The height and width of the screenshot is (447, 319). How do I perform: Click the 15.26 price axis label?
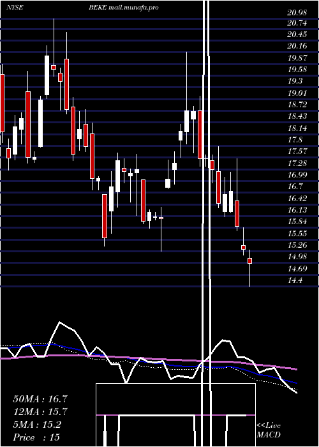pos(297,245)
